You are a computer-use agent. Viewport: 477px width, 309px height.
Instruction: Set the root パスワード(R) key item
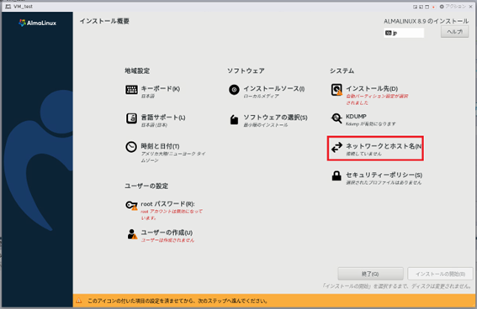pyautogui.click(x=164, y=210)
